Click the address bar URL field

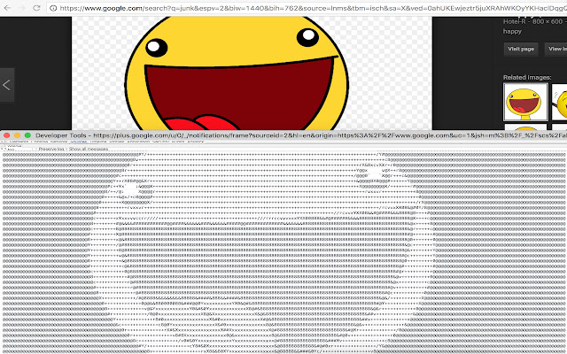click(x=307, y=8)
